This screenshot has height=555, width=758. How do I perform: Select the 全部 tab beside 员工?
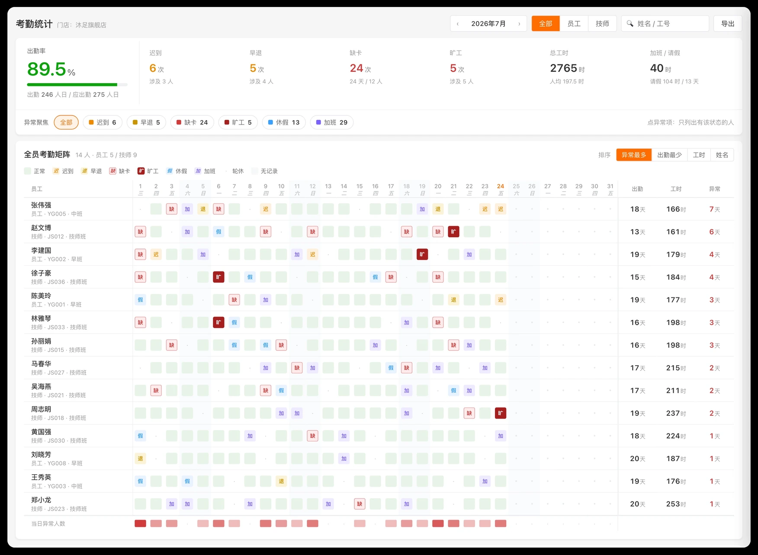pos(546,24)
